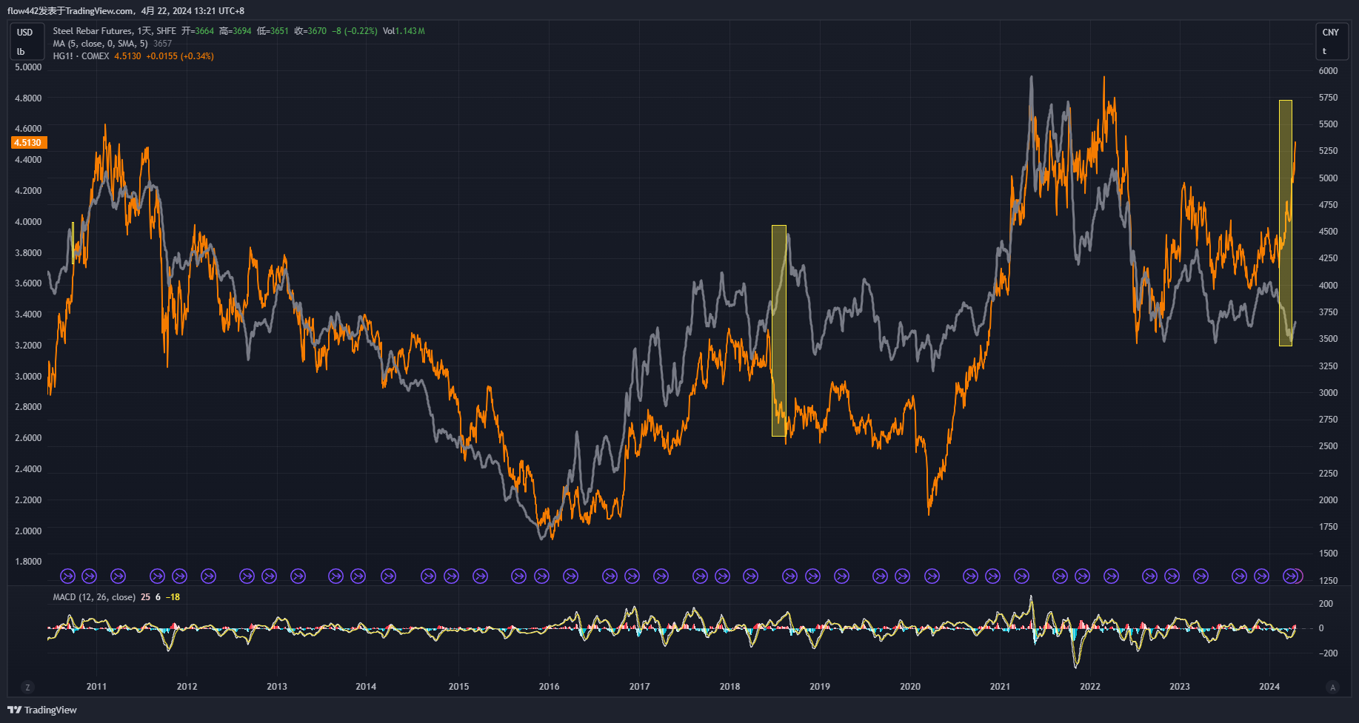Click the orange 4.5130 price label
This screenshot has width=1359, height=723.
pos(29,143)
